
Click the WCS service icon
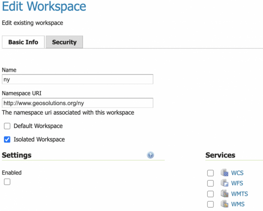tap(224, 172)
